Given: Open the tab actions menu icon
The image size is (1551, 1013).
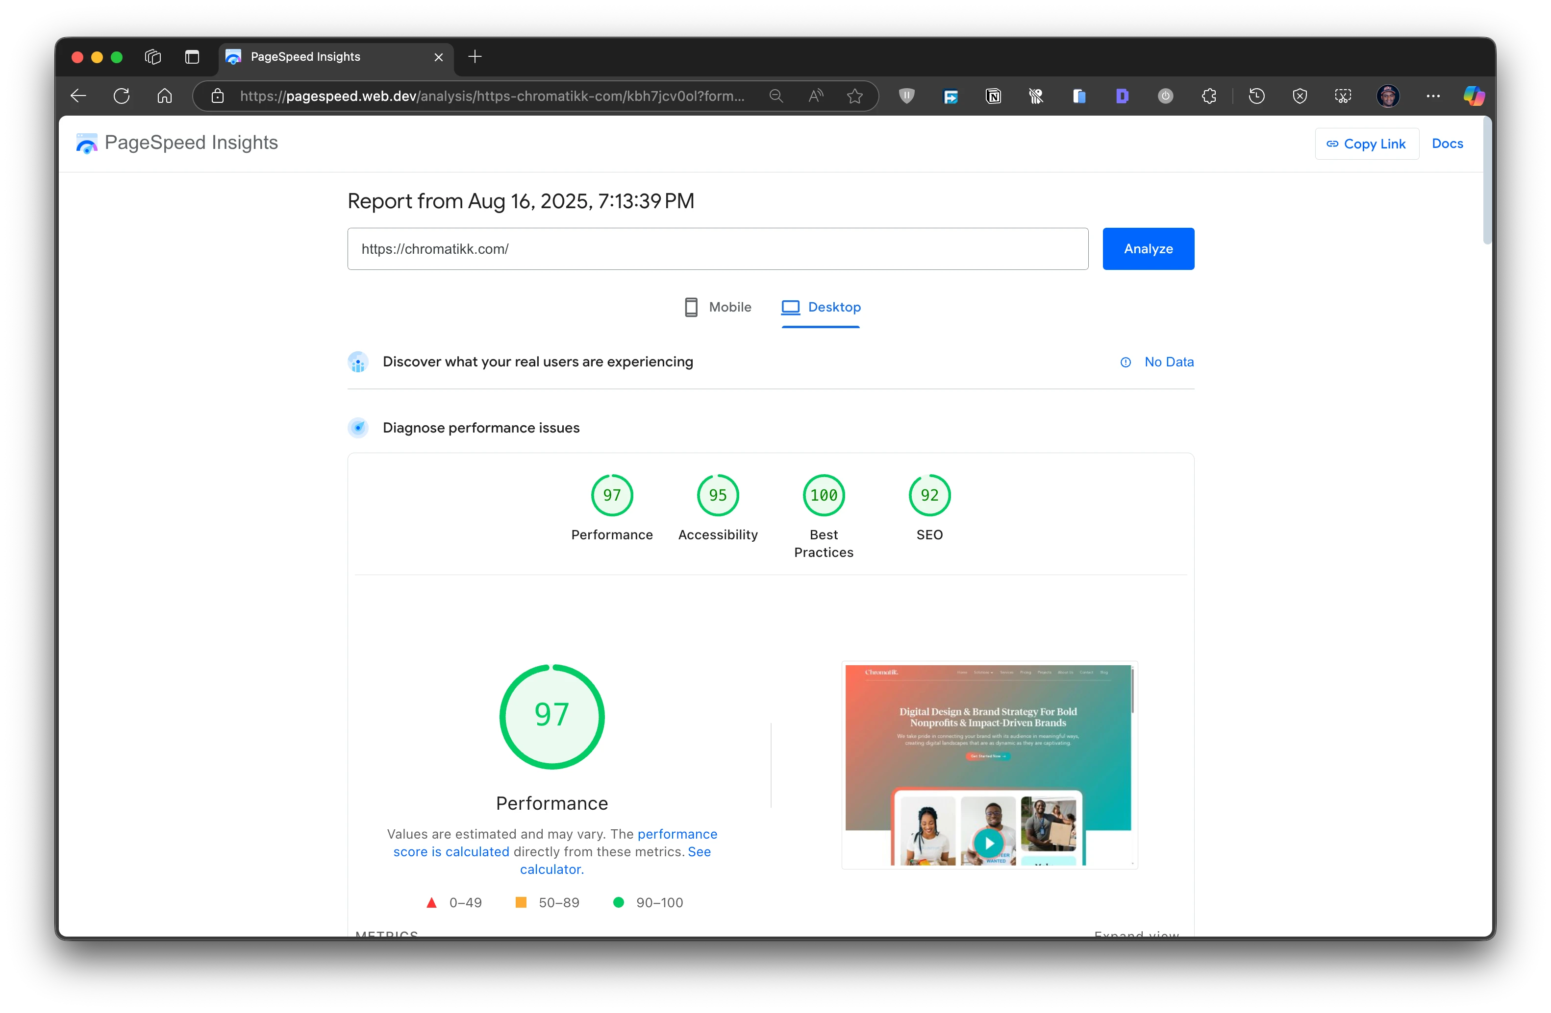Looking at the screenshot, I should tap(192, 57).
